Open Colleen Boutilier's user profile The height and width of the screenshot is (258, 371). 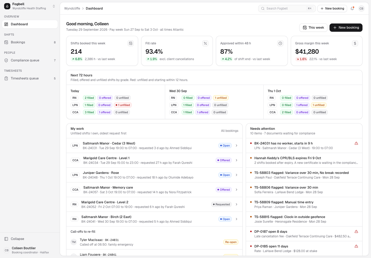(30, 250)
